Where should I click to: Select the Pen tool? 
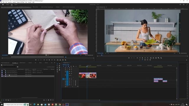60,68
